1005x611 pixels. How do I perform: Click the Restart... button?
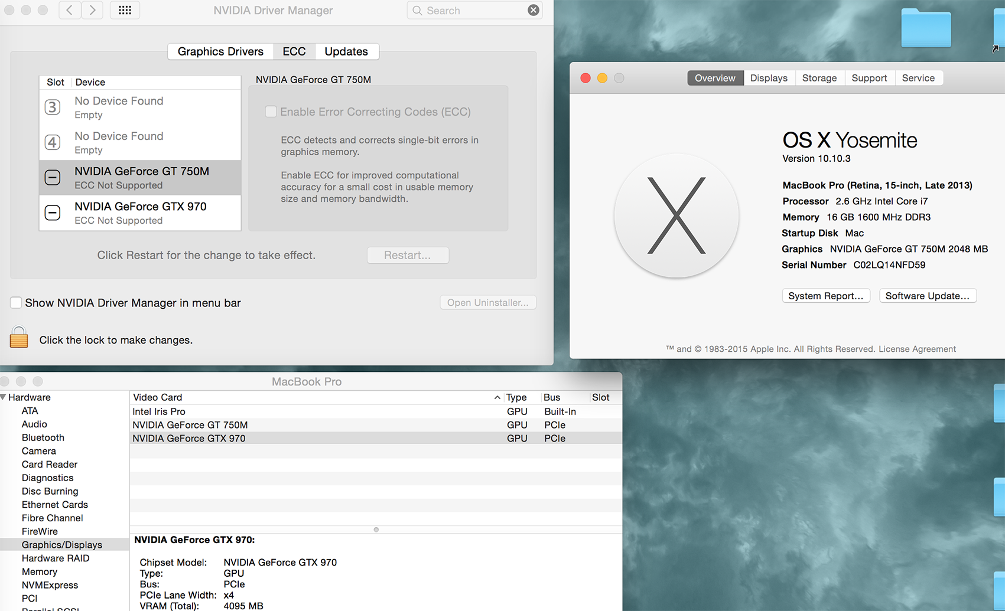tap(408, 255)
